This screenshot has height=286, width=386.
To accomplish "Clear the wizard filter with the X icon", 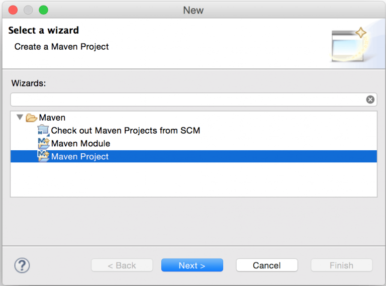I will coord(370,100).
